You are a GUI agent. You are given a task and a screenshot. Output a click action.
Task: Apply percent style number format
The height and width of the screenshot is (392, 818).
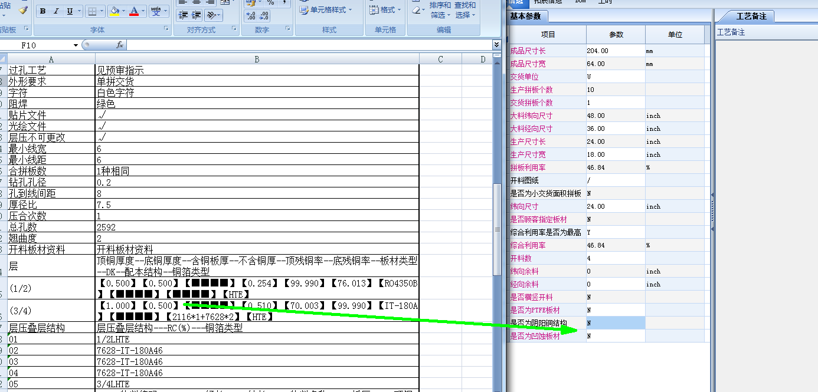click(271, 2)
